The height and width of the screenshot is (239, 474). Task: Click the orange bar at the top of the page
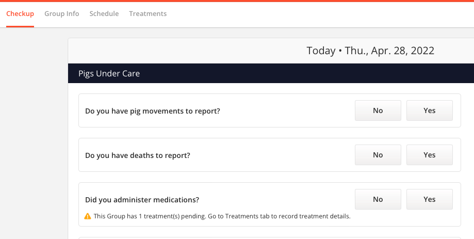coord(237,1)
